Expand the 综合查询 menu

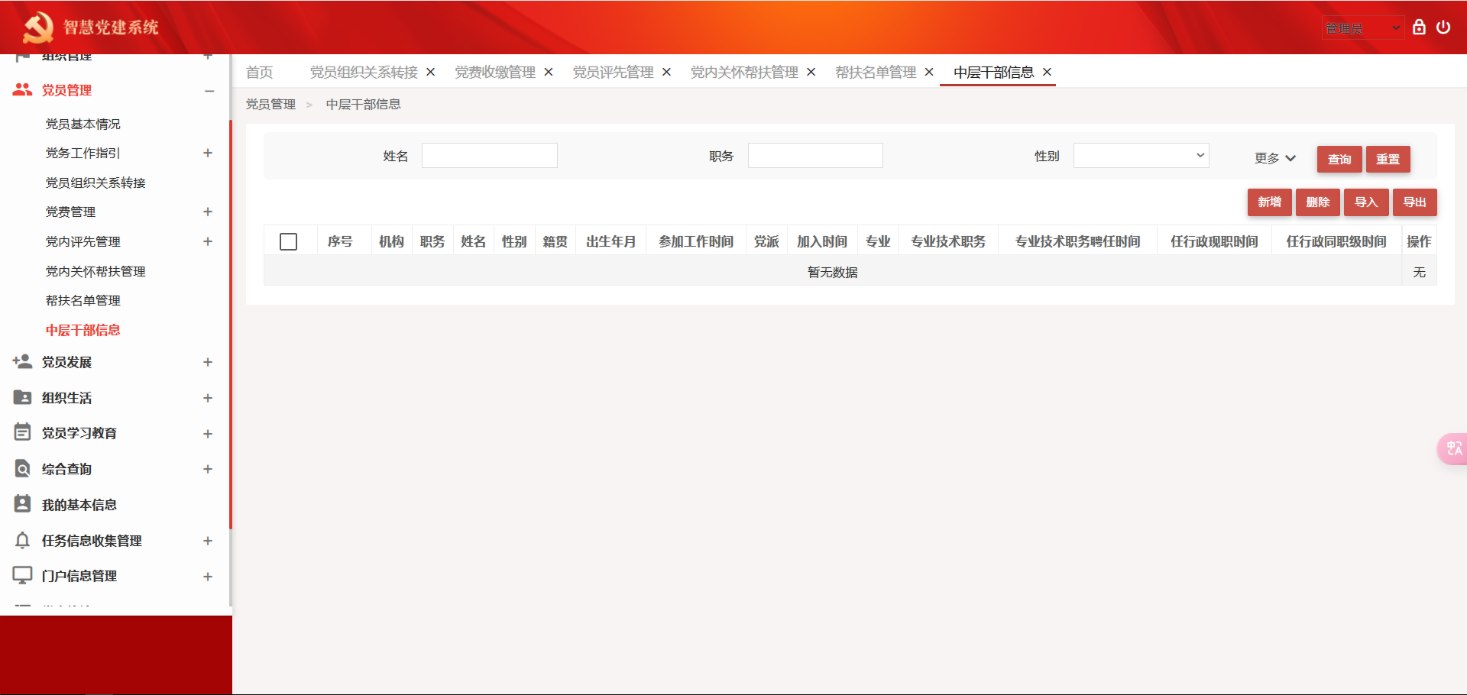pyautogui.click(x=208, y=469)
